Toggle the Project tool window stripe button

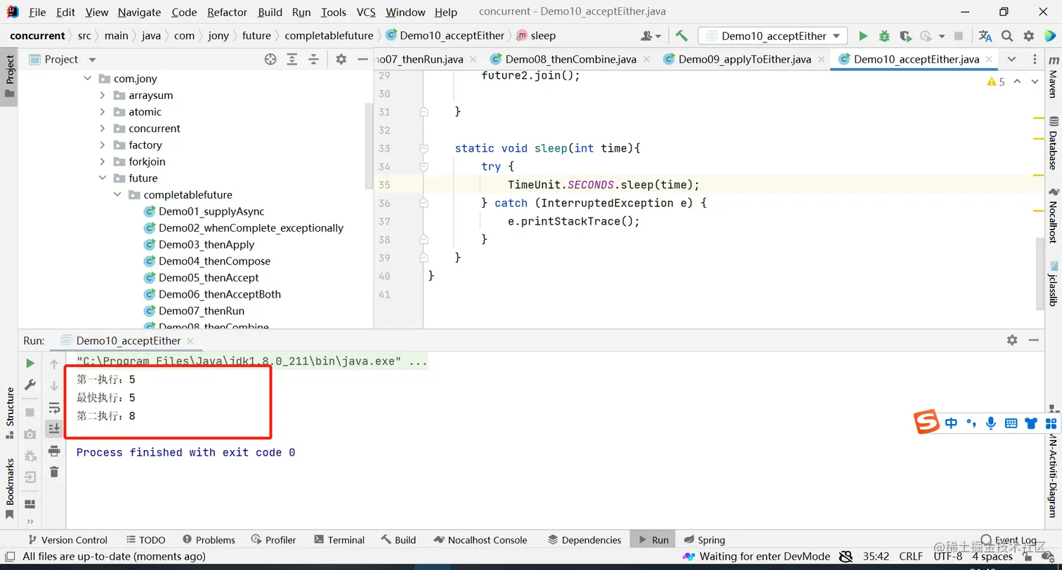(9, 77)
